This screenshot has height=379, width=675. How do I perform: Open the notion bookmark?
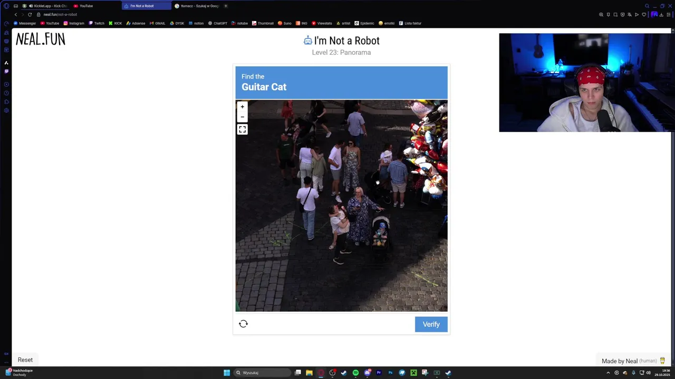[196, 23]
